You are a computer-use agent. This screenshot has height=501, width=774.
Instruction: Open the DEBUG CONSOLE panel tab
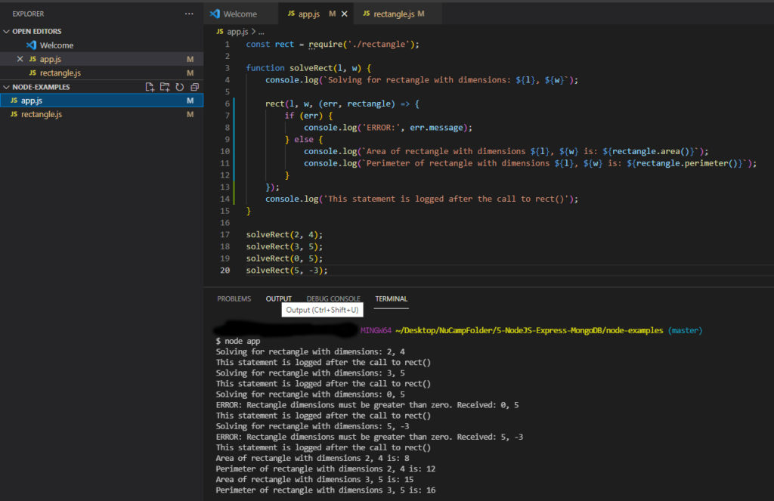(x=333, y=298)
